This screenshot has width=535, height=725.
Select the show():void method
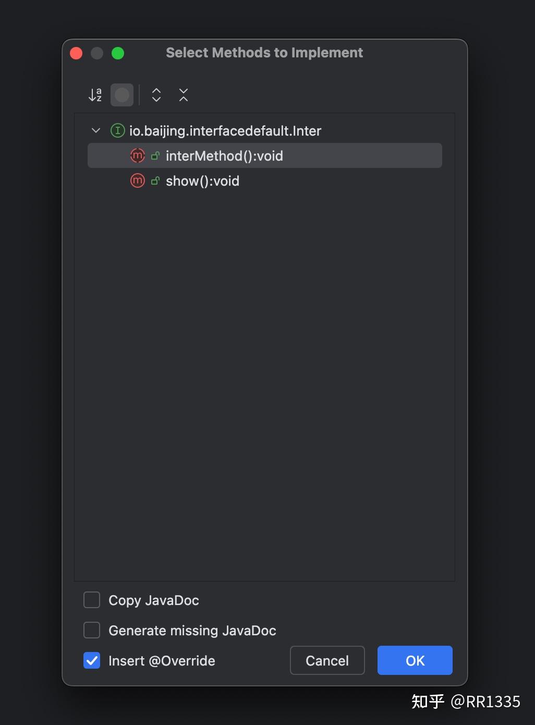click(x=202, y=180)
